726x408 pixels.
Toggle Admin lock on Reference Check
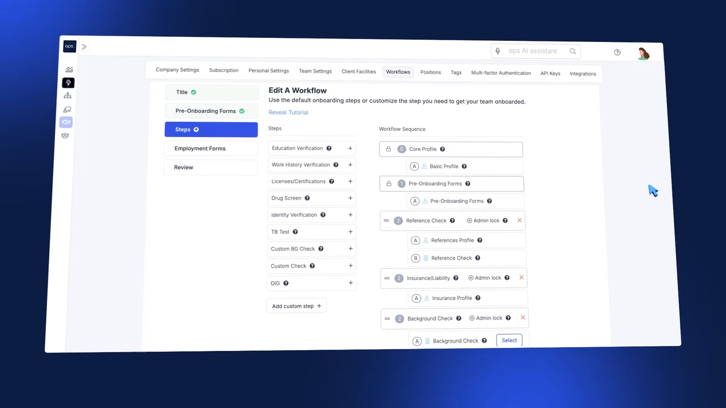[x=483, y=220]
